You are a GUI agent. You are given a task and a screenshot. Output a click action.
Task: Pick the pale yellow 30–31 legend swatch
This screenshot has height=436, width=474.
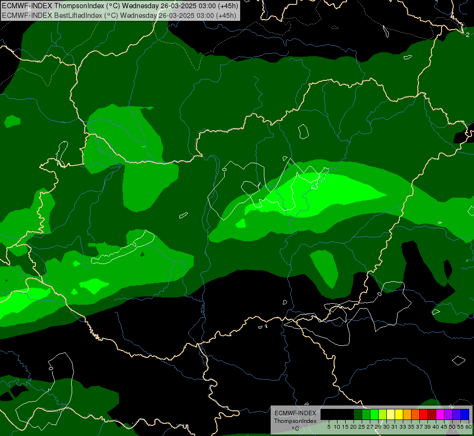[391, 414]
